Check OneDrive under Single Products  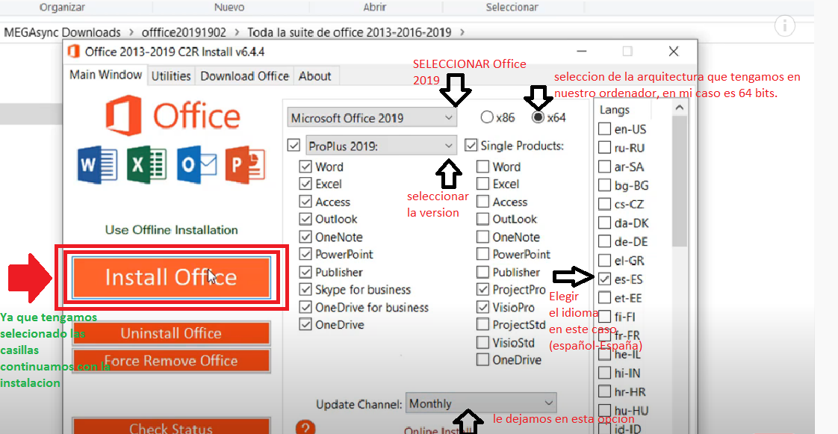coord(482,360)
